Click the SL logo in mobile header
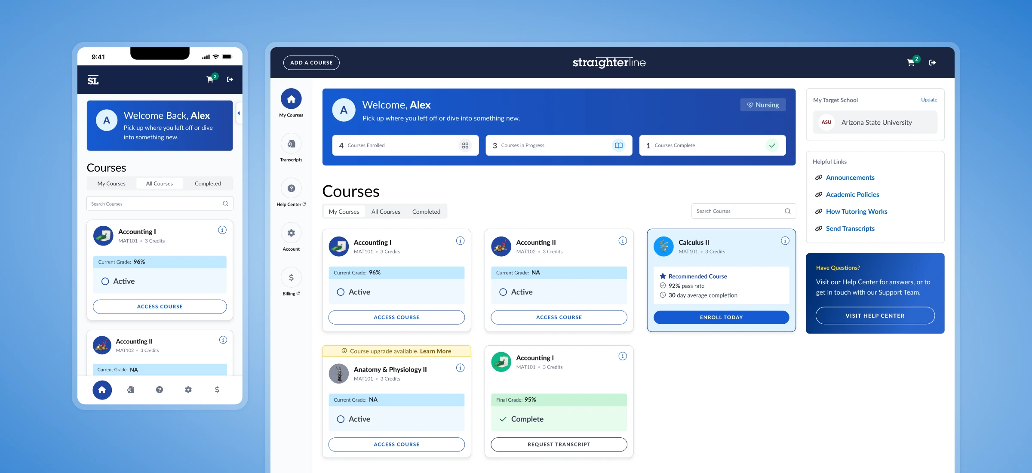This screenshot has height=473, width=1032. pyautogui.click(x=93, y=80)
